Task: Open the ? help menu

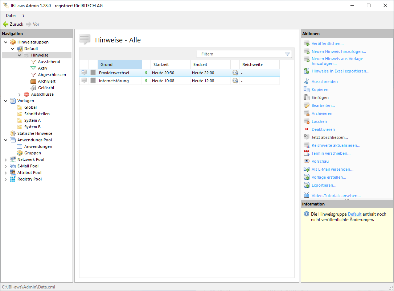Action: (x=24, y=16)
